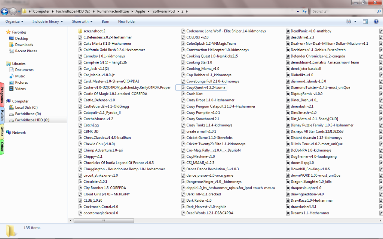The height and width of the screenshot is (239, 383).
Task: Open the Music library
Action: pos(20,76)
